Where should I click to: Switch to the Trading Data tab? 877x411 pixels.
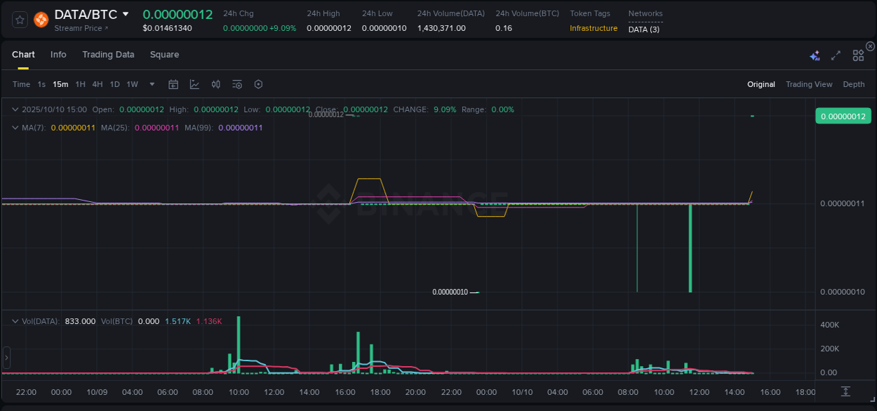(108, 54)
